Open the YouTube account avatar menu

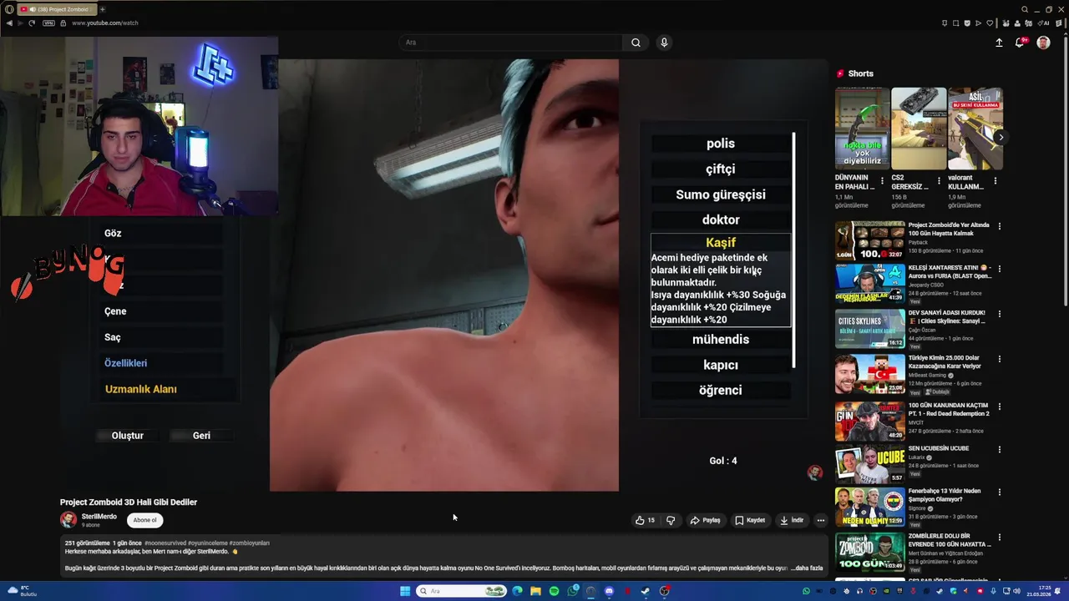[x=1043, y=43]
